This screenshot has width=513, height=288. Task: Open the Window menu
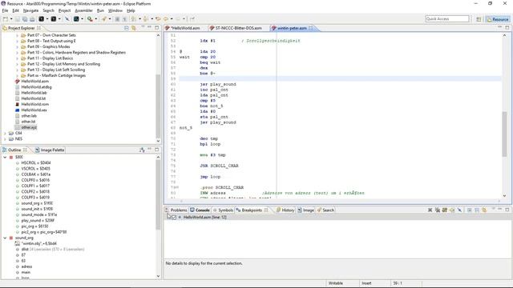(115, 10)
